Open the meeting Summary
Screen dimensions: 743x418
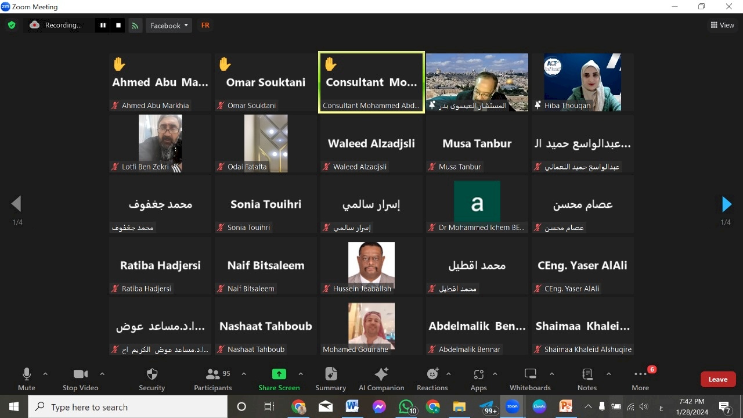tap(331, 379)
